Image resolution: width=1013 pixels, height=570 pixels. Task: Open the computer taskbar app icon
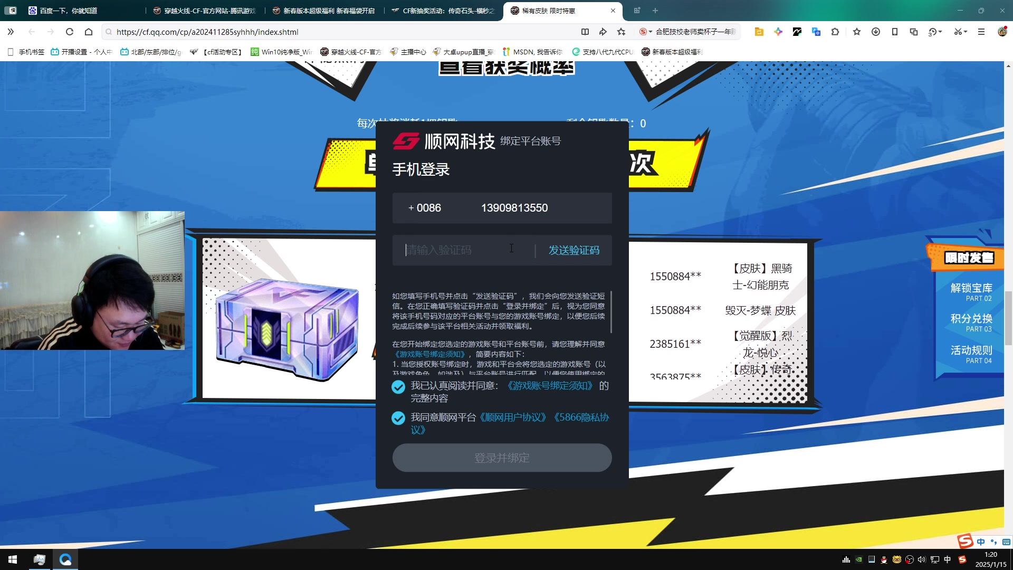(x=40, y=559)
